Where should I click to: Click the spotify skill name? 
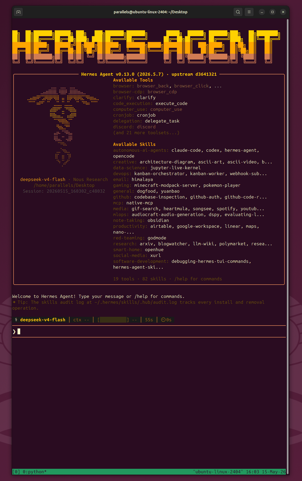pos(226,209)
